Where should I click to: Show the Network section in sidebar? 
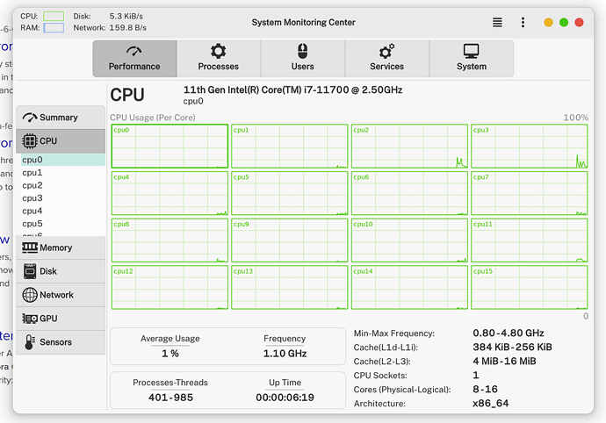60,296
